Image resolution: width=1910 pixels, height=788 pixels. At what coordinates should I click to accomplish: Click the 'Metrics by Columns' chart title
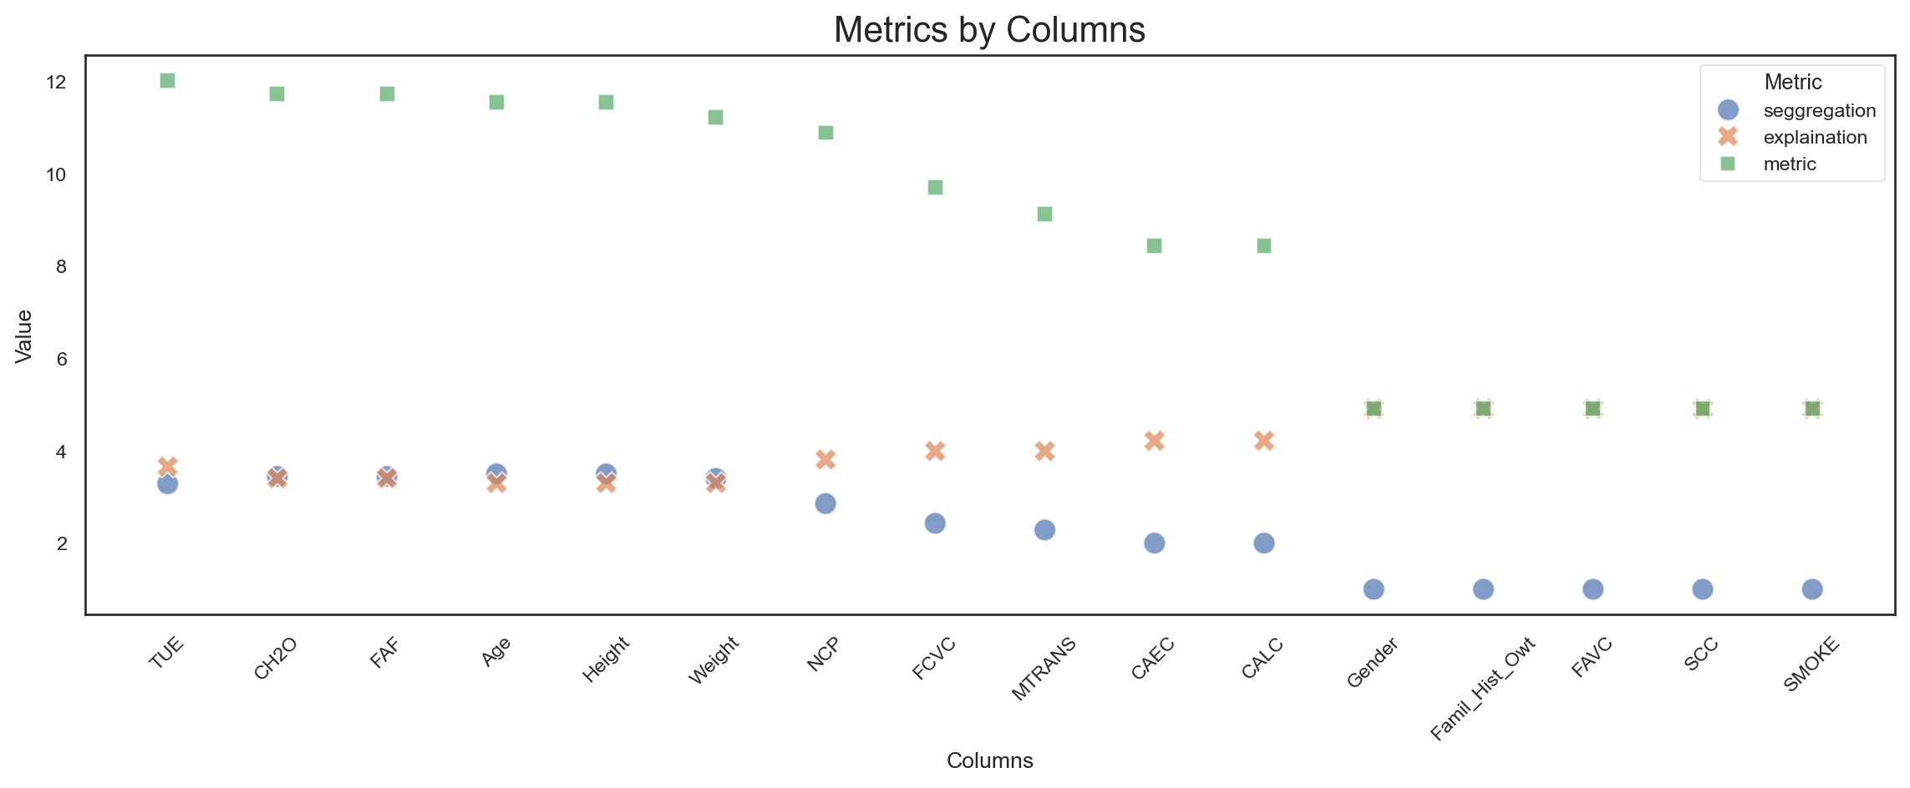(989, 30)
